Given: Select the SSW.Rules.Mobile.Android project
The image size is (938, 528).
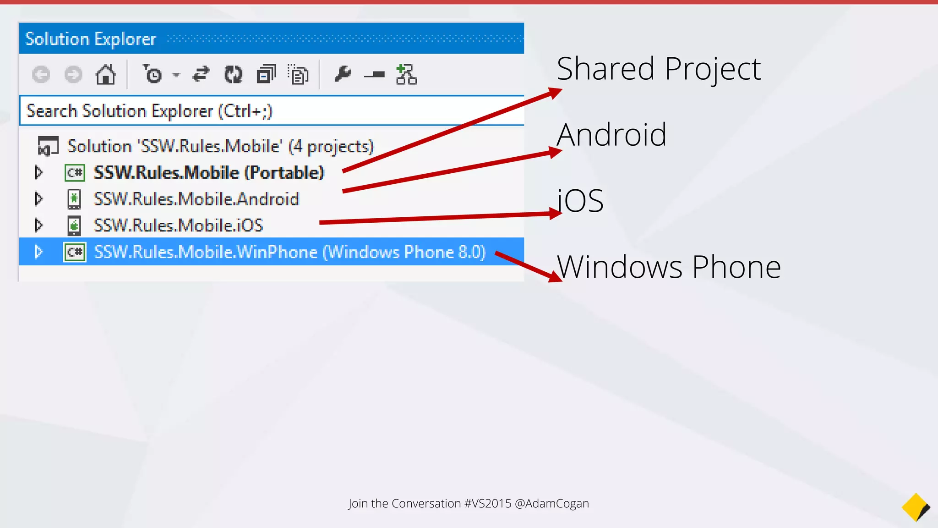Looking at the screenshot, I should [x=196, y=199].
